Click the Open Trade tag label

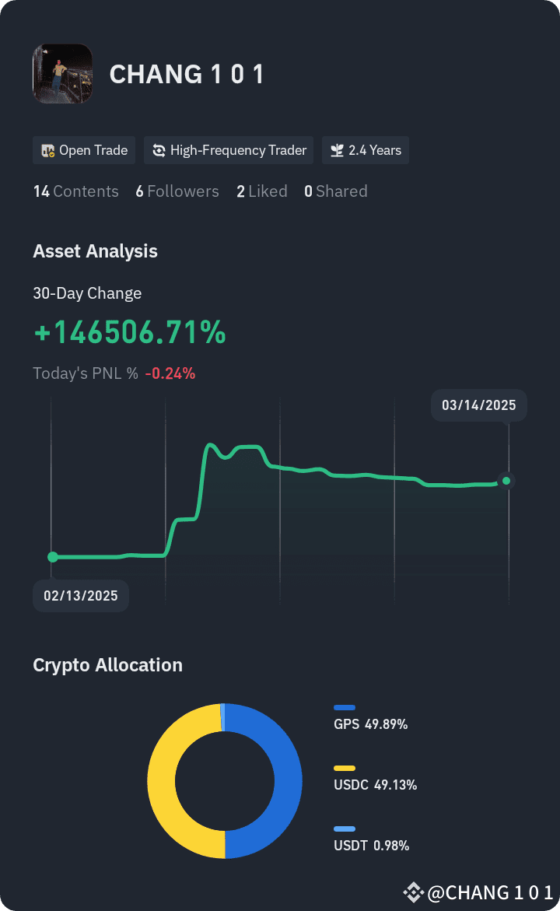pyautogui.click(x=93, y=150)
